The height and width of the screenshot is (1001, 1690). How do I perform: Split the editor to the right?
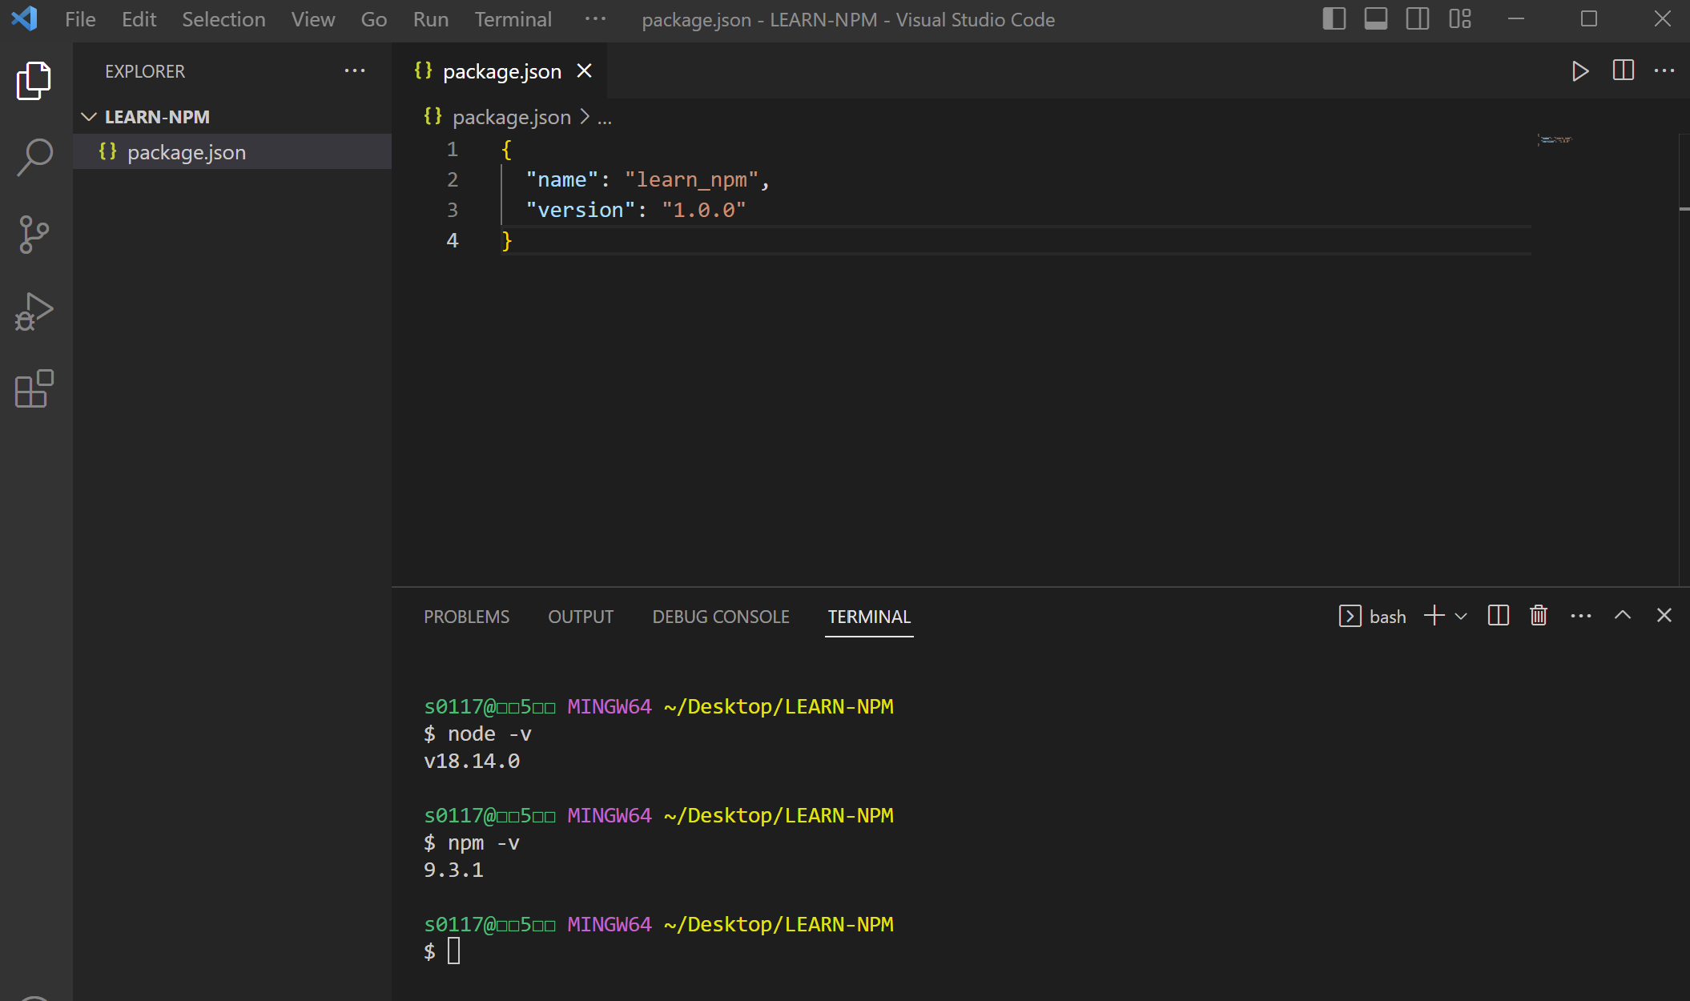1623,71
